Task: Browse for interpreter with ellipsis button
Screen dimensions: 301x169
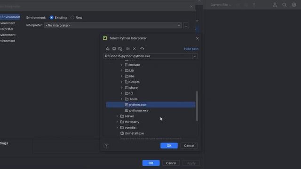Action: [186, 25]
